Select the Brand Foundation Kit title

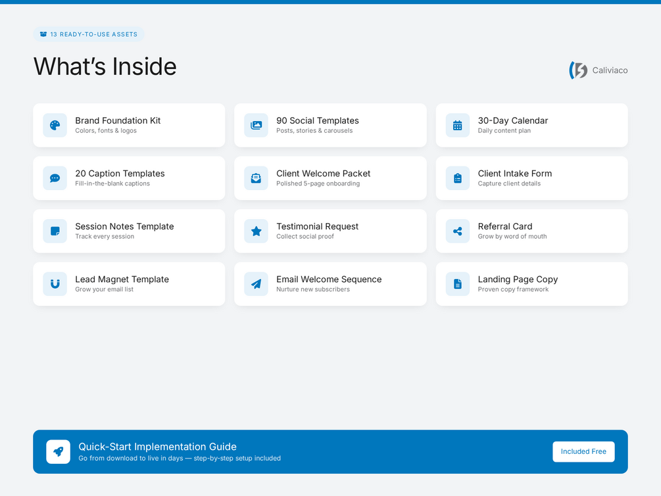pyautogui.click(x=118, y=120)
